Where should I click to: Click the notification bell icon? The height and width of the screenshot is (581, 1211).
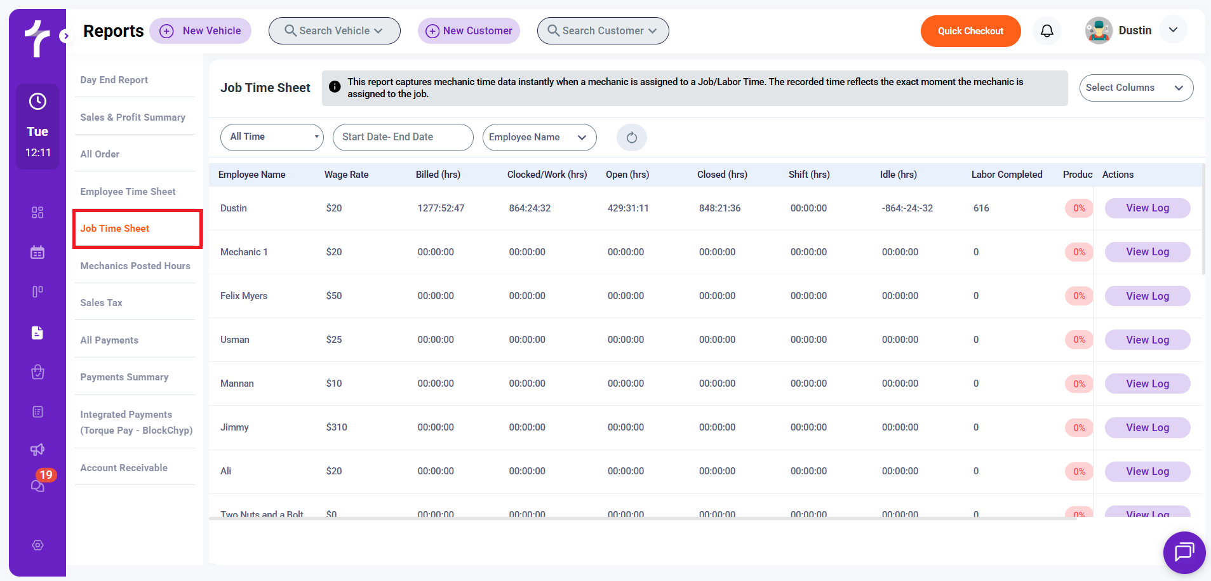[x=1047, y=31]
